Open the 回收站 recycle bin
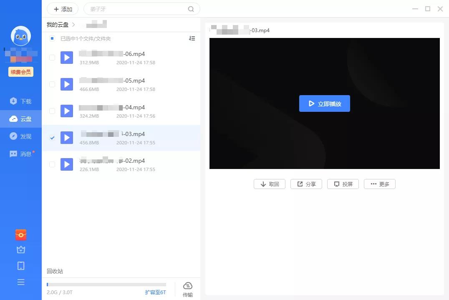Screen dimensions: 449x300 [x=55, y=271]
